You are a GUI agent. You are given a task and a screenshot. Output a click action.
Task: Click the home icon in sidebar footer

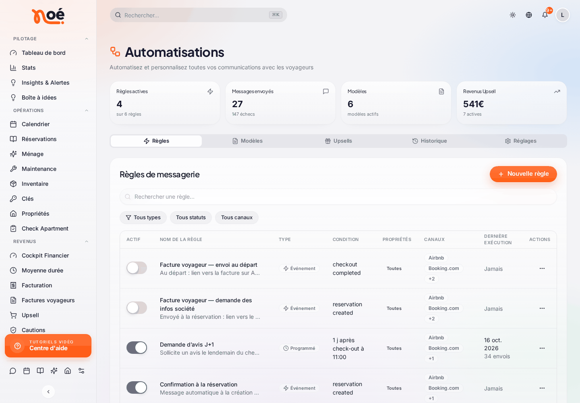(x=68, y=371)
